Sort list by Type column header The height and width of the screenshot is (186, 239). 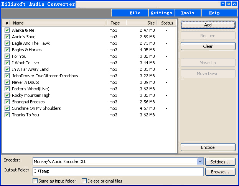tap(117, 23)
